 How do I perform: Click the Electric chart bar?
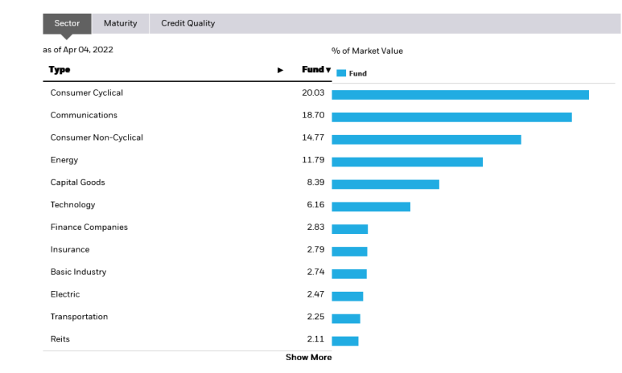(348, 297)
